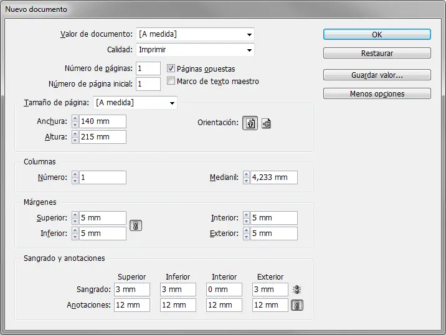Increase Inferior margin with up arrow
The image size is (446, 335).
[75, 230]
